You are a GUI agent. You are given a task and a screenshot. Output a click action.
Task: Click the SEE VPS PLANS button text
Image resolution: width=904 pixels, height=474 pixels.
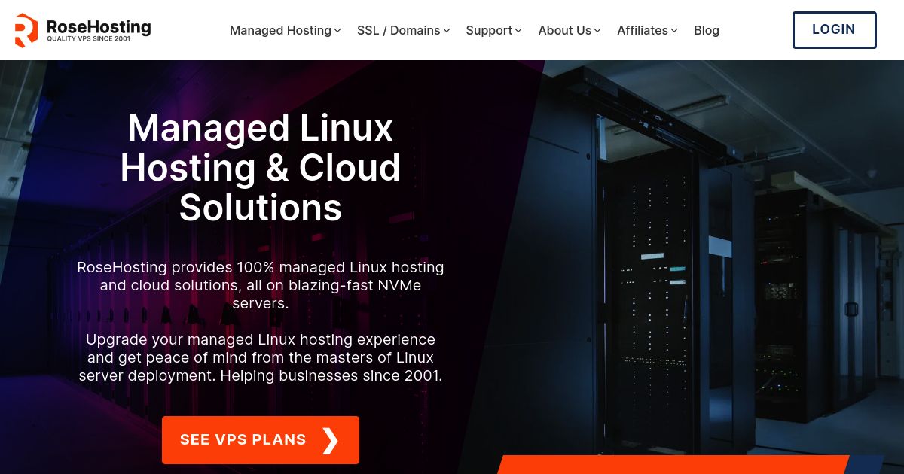243,440
